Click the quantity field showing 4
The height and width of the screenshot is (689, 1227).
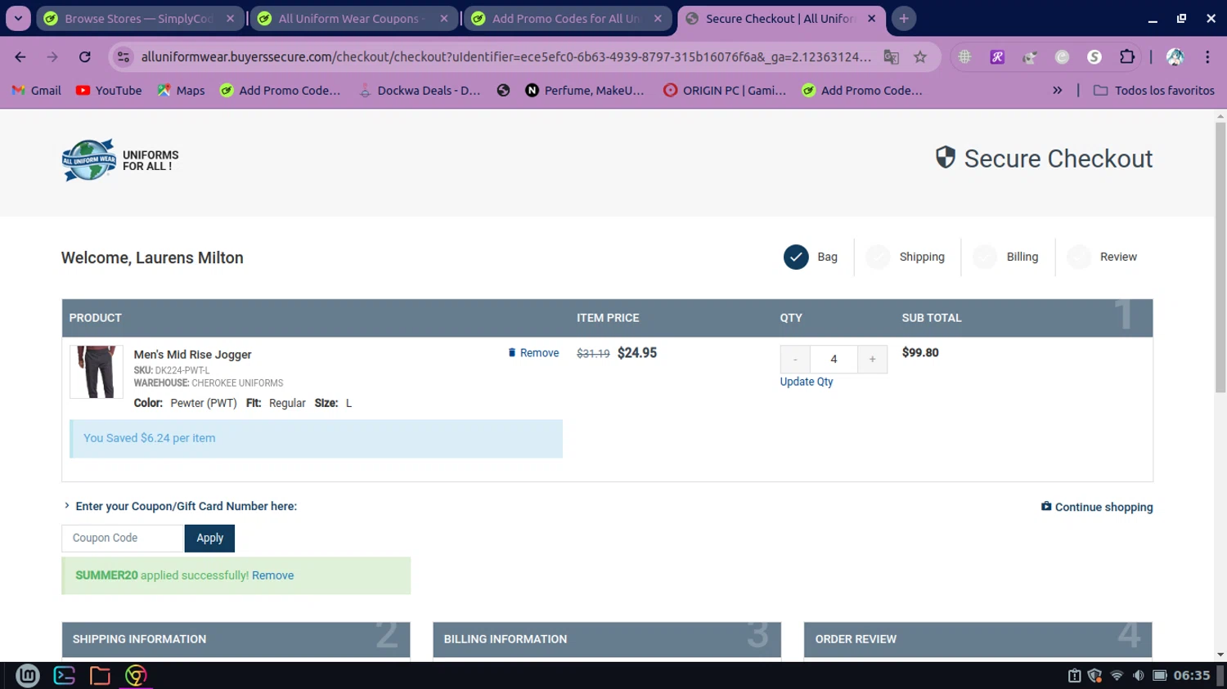tap(834, 359)
